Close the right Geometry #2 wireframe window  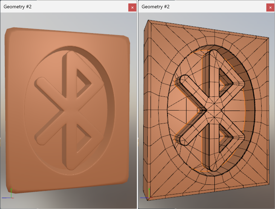tap(270, 8)
